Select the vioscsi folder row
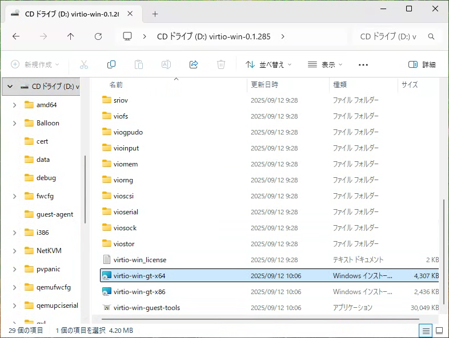 pyautogui.click(x=270, y=196)
